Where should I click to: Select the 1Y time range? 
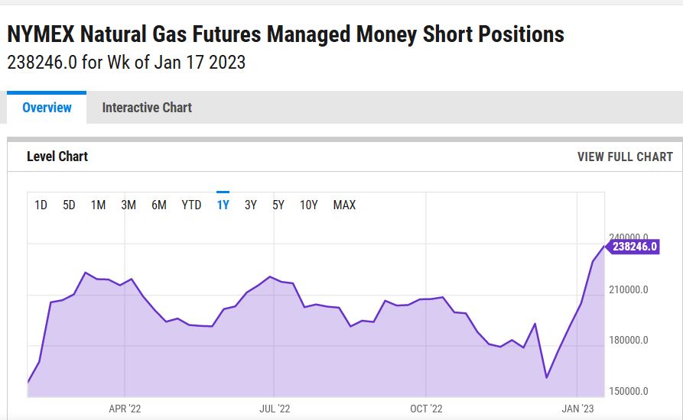coord(223,205)
